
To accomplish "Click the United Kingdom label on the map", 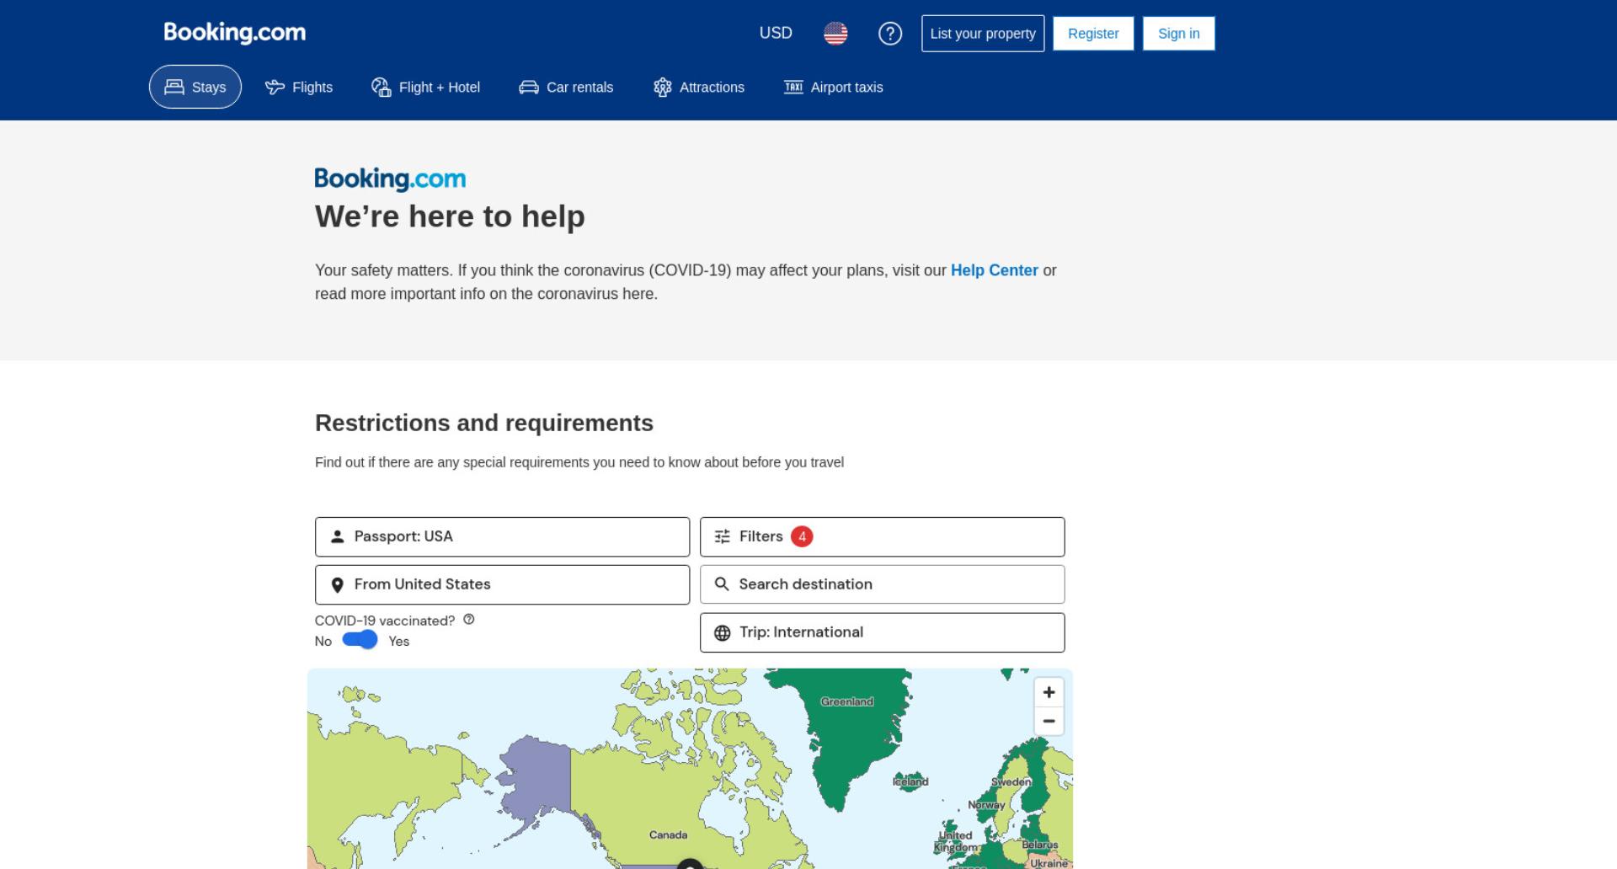I will 956,841.
